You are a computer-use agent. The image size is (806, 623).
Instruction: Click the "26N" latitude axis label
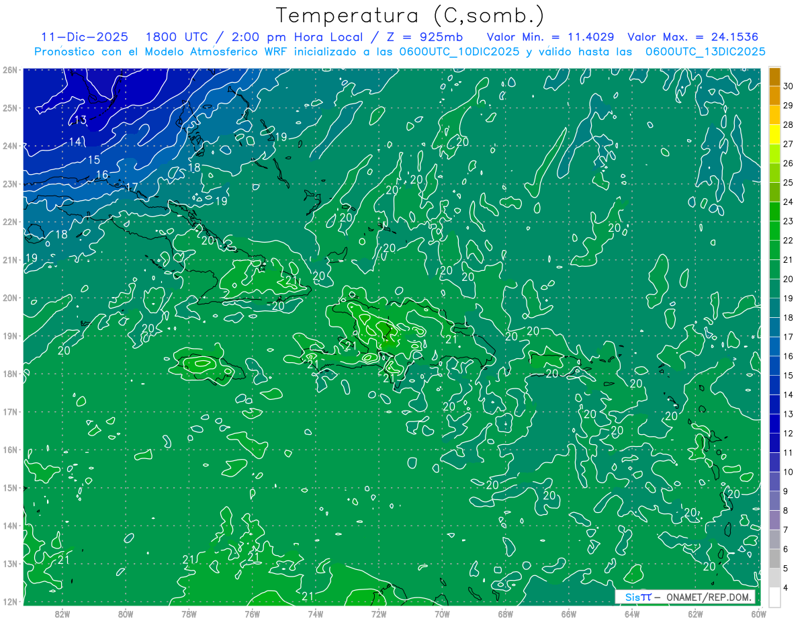(x=9, y=70)
